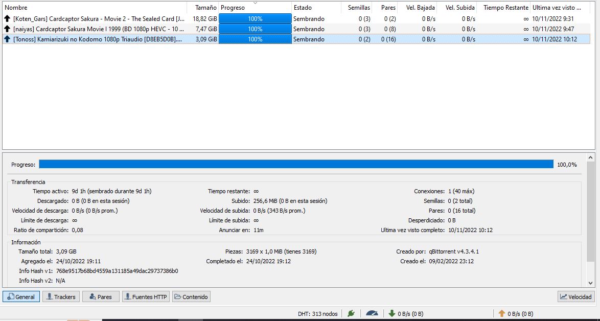Click the Creado el 09/02/2022 23:12 value
The width and height of the screenshot is (600, 321).
(x=451, y=261)
